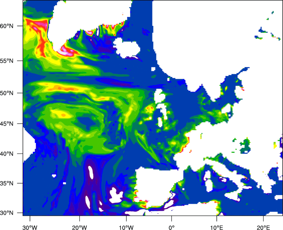Click the 20°W longitude label

(x=79, y=228)
